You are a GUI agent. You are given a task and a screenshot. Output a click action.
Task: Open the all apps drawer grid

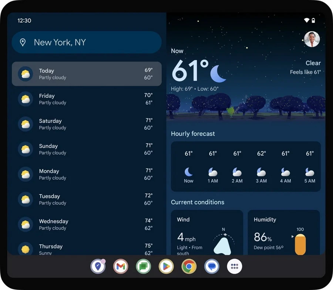(x=234, y=266)
